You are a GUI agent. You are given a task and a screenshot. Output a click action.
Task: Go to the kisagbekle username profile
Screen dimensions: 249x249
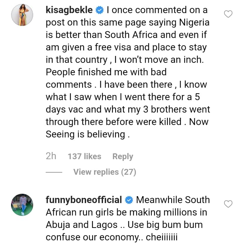tap(69, 10)
